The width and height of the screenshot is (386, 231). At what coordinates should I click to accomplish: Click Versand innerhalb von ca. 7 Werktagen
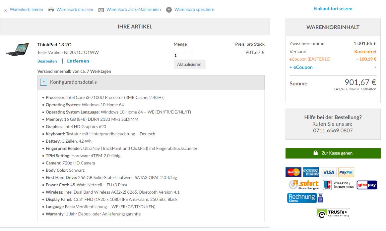(x=74, y=71)
